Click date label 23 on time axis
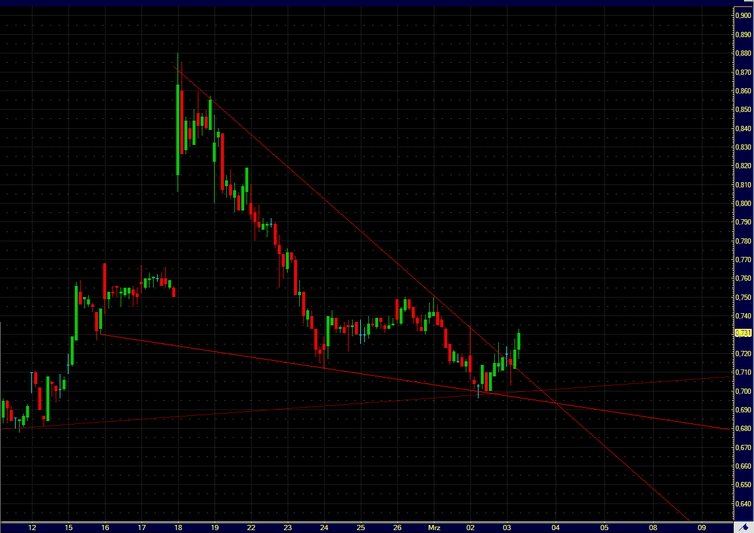Screen dimensions: 754x533 click(288, 528)
